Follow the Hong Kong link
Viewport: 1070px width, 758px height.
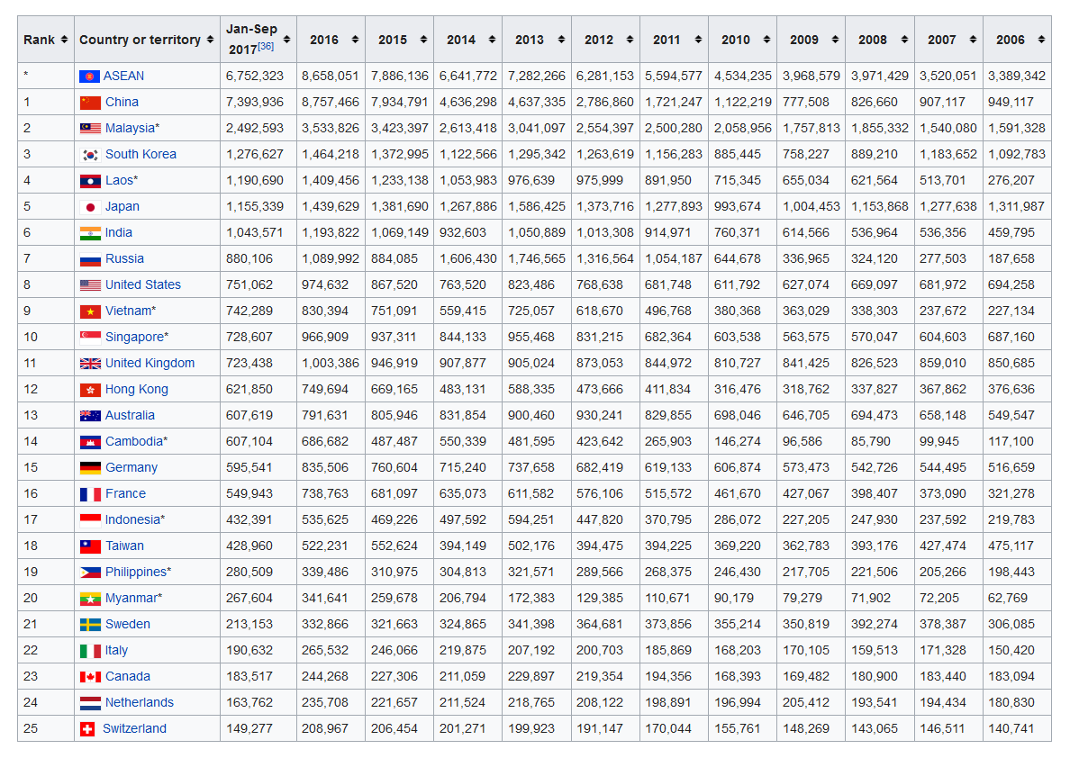point(137,390)
